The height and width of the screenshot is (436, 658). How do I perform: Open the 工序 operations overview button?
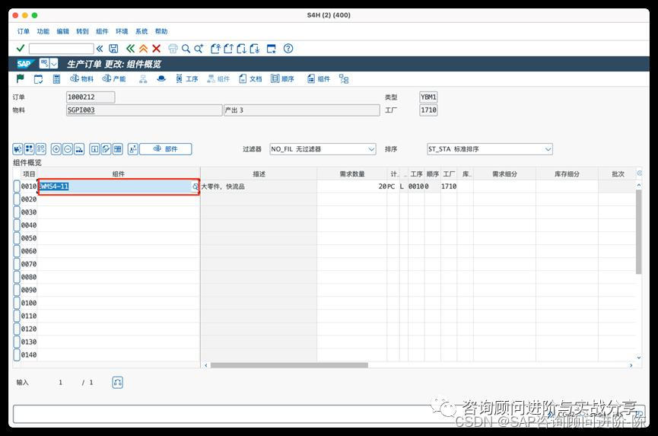point(186,78)
